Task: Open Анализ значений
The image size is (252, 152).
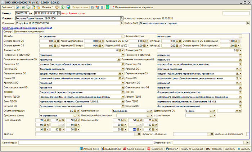Action: (x=135, y=148)
